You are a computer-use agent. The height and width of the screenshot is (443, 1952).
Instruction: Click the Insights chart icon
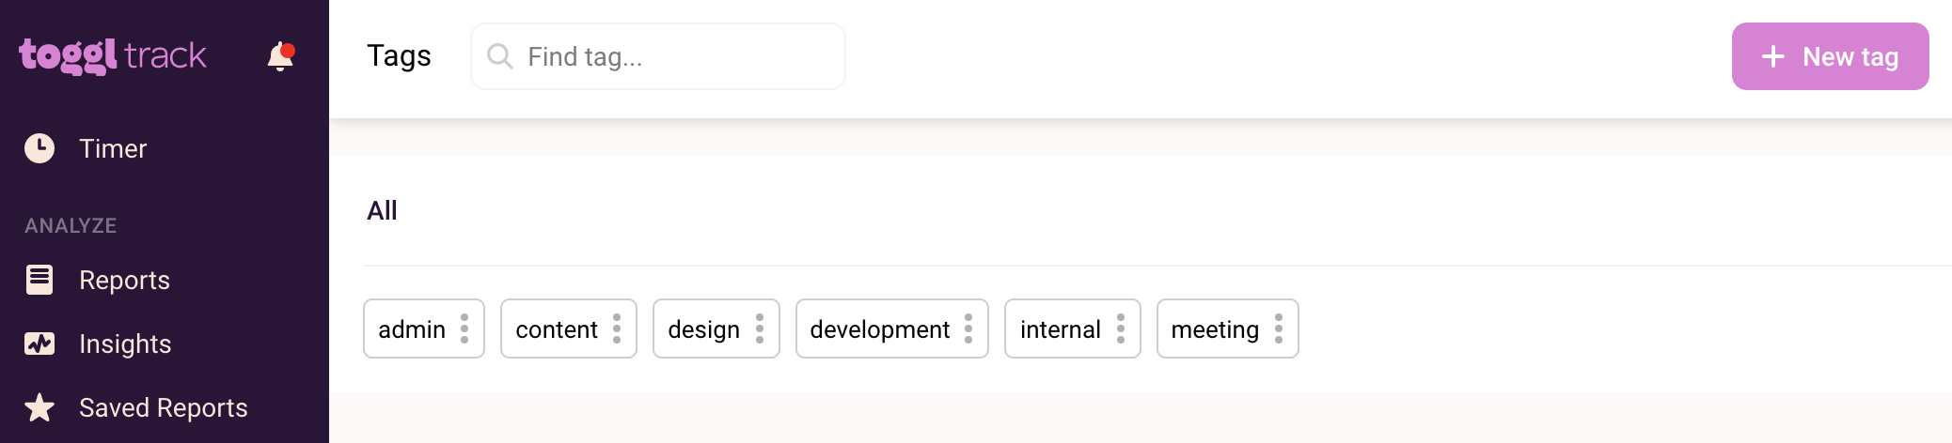(x=39, y=344)
